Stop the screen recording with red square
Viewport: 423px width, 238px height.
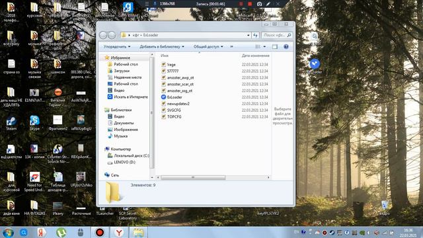(250, 4)
